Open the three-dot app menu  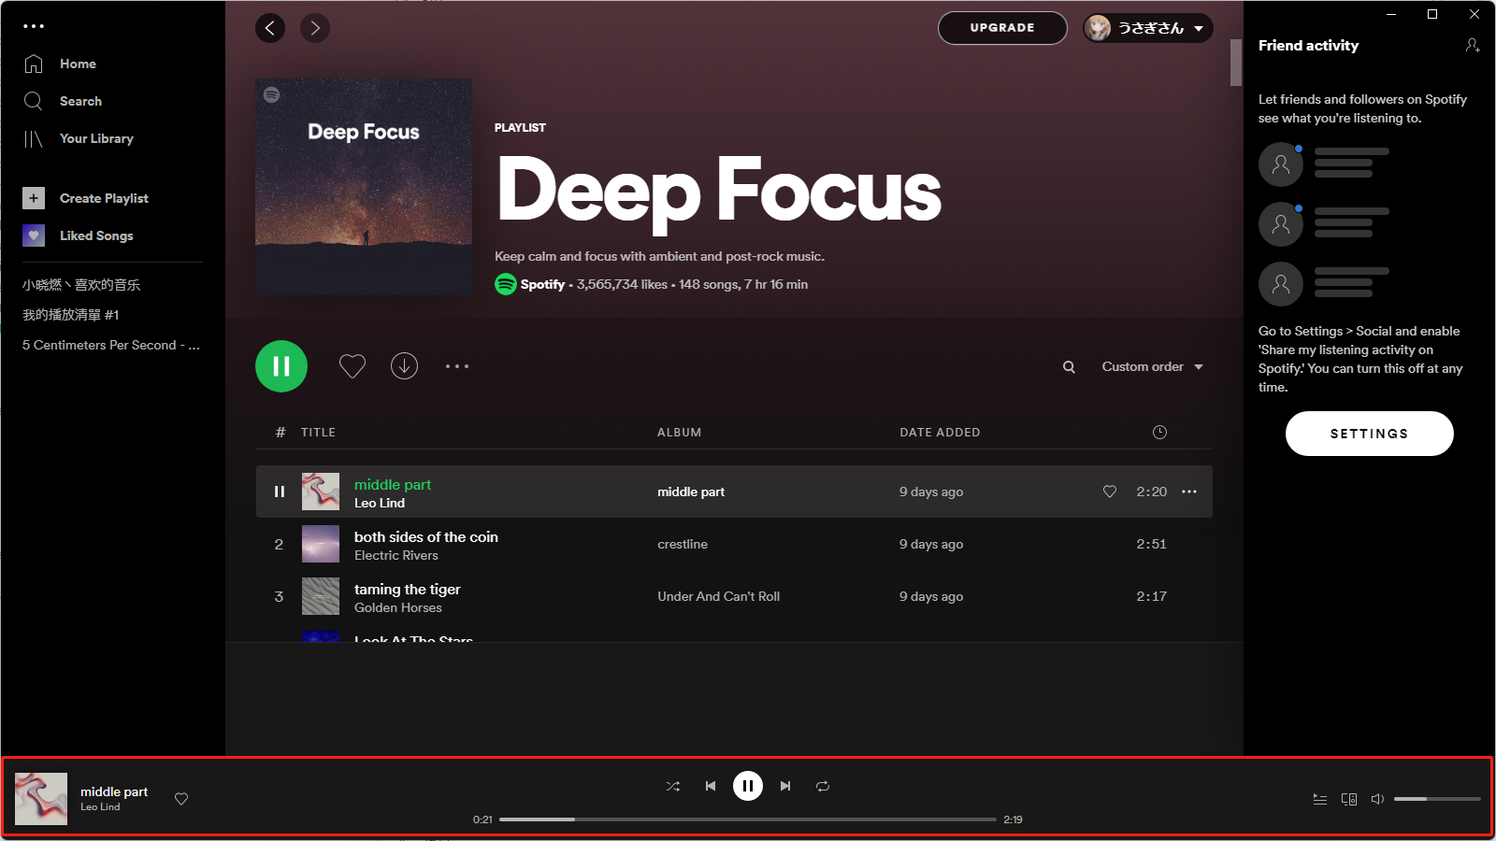(34, 26)
